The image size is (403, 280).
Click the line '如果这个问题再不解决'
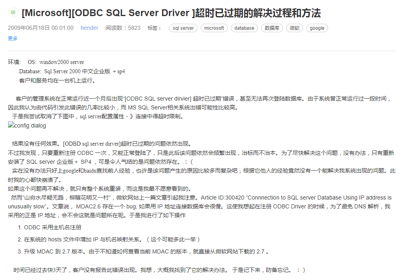click(x=100, y=189)
